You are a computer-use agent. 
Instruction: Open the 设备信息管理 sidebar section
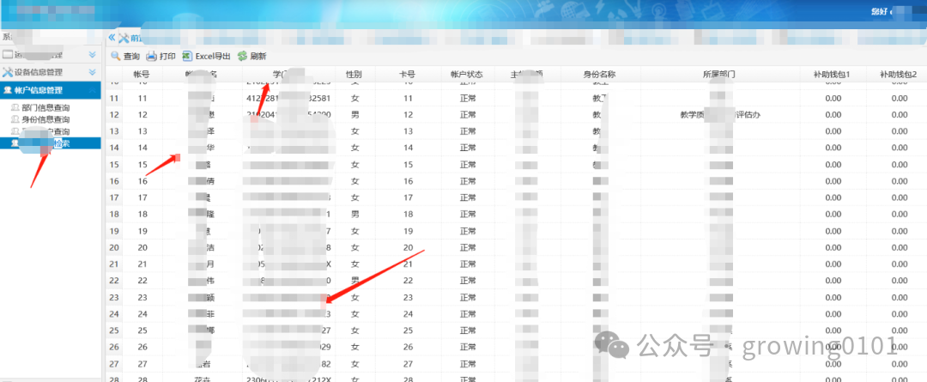51,72
